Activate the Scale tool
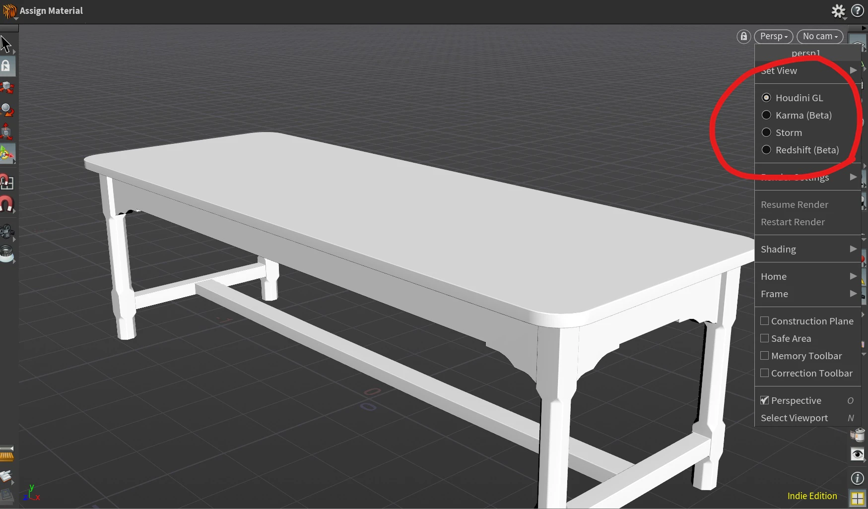868x509 pixels. 6,131
